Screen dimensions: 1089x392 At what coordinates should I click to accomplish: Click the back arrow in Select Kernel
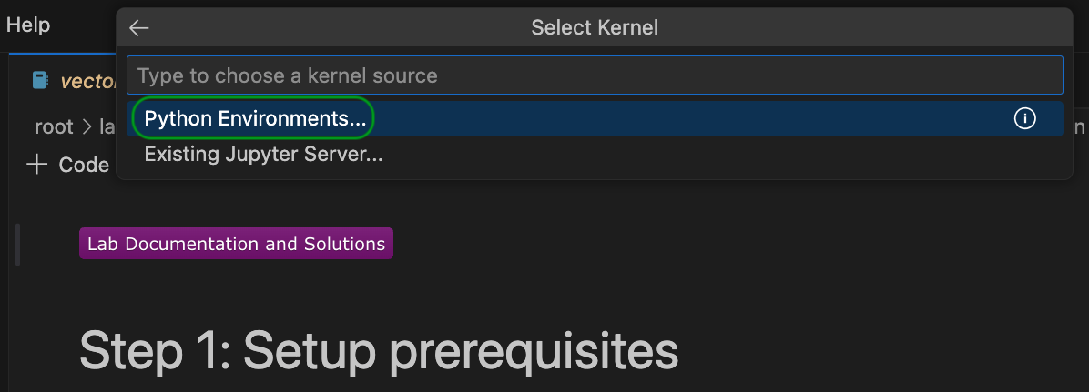tap(138, 28)
